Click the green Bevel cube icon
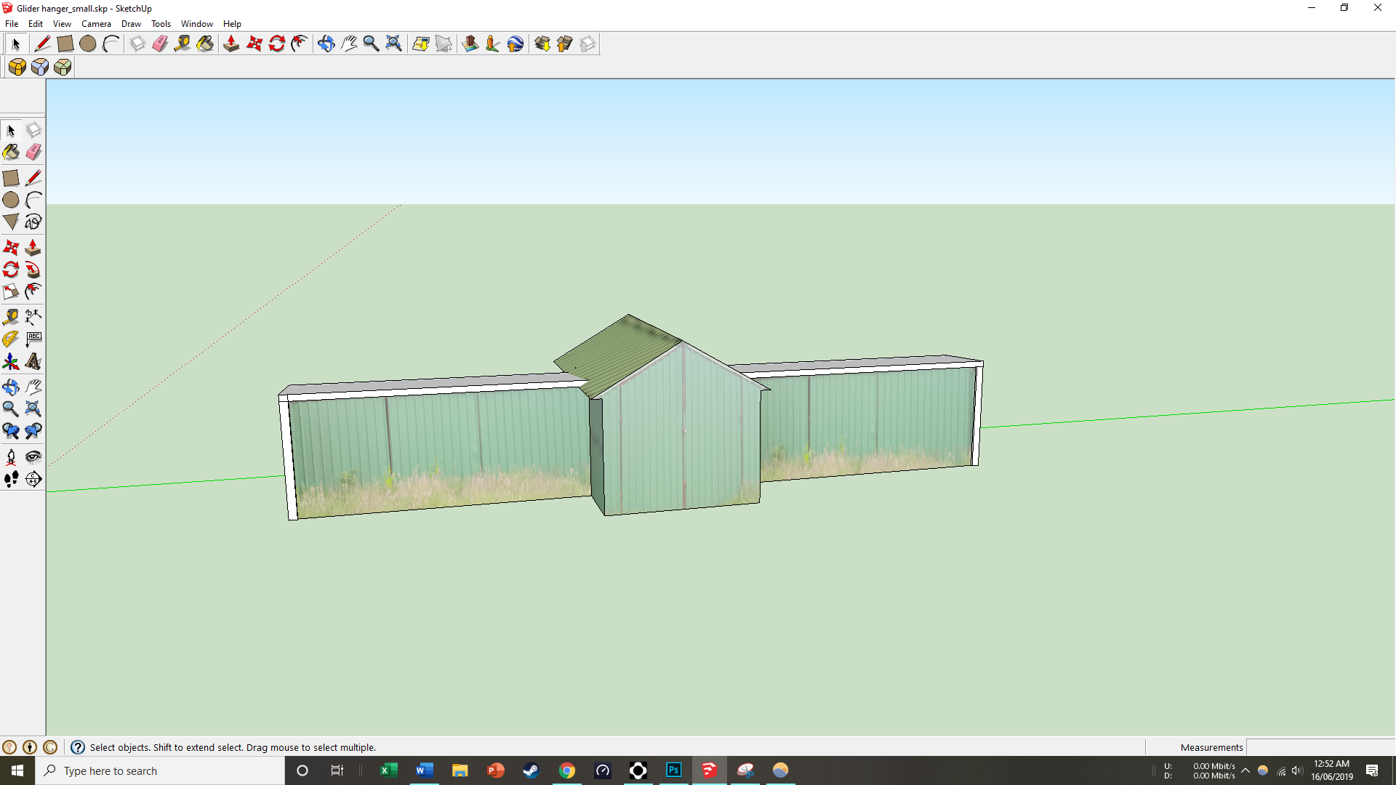This screenshot has height=785, width=1396. 63,68
